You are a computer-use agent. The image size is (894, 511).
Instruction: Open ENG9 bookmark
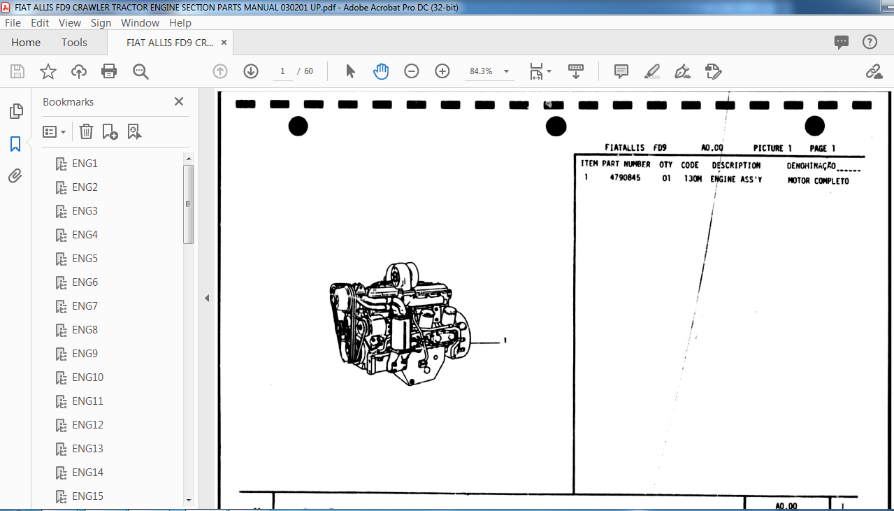pyautogui.click(x=85, y=354)
